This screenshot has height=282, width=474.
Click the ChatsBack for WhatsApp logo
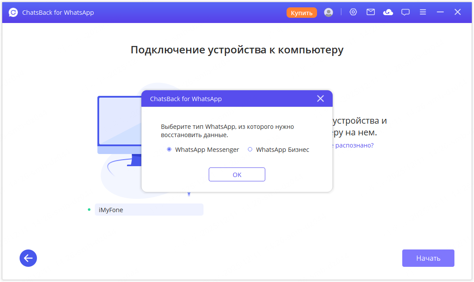coord(13,12)
